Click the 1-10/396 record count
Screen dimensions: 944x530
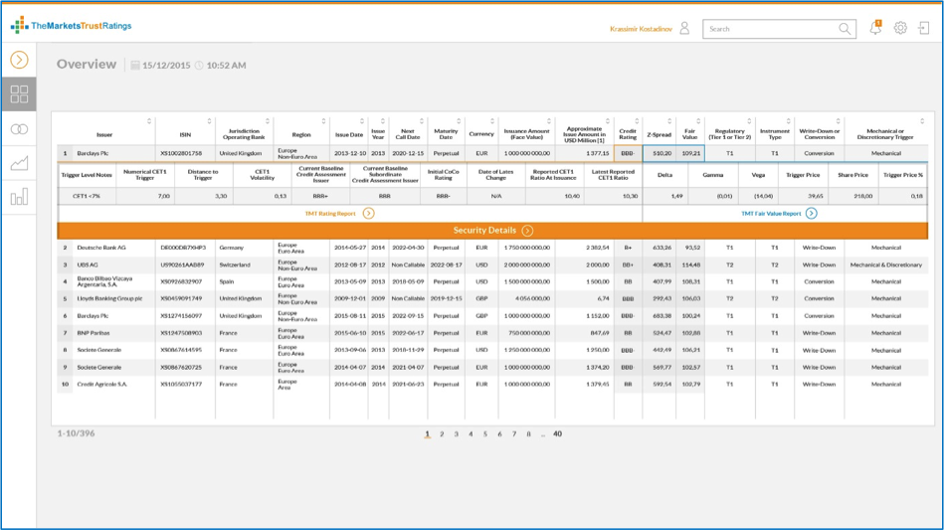(x=76, y=434)
